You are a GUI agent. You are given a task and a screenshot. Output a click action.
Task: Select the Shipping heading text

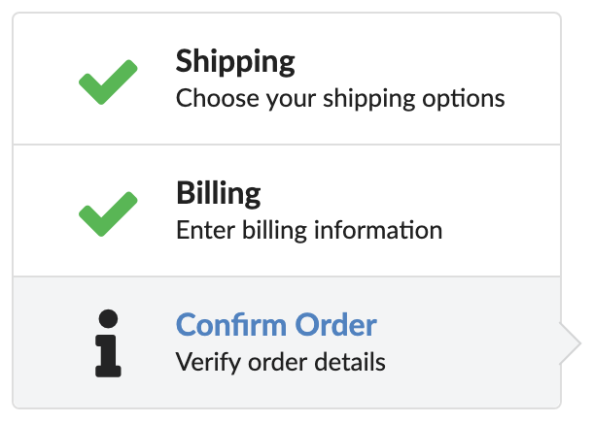[x=235, y=62]
